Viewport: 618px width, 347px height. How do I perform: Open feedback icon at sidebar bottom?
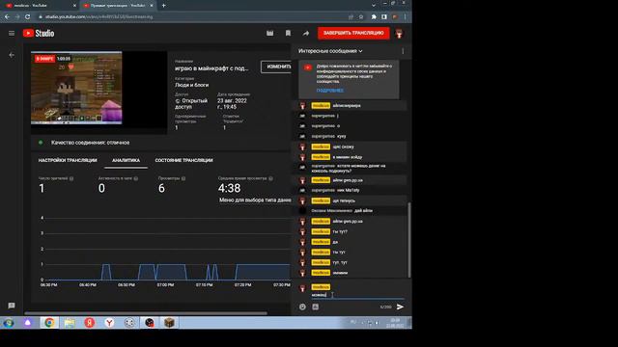click(12, 306)
